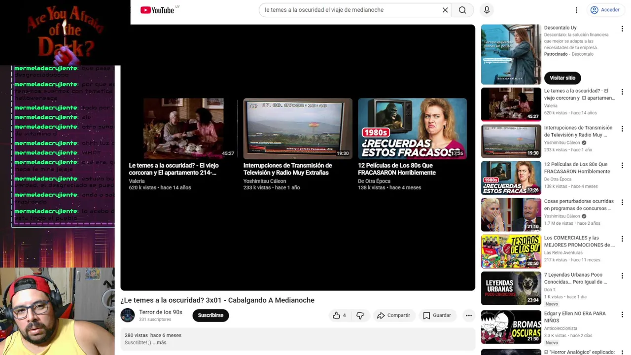This screenshot has height=355, width=631.
Task: Open sidebar title '7 Leyendas Urbanas Poco Conocidas'
Action: (x=575, y=278)
